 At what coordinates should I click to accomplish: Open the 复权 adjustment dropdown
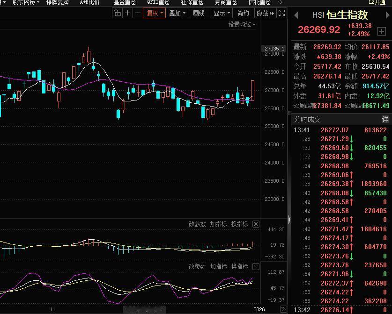[155, 13]
